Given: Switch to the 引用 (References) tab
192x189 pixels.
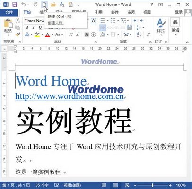Looking at the screenshot, I should [x=99, y=12].
